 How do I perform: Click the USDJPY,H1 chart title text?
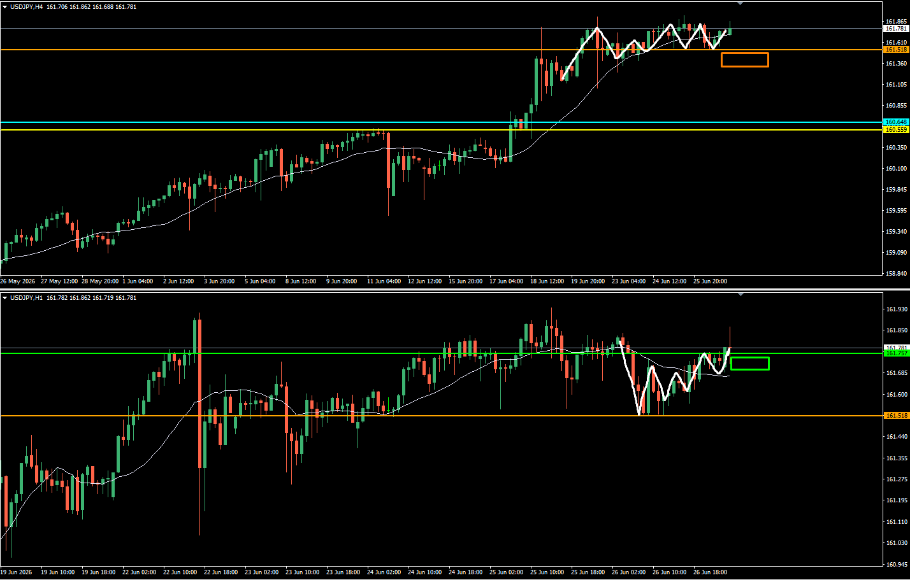click(x=26, y=298)
